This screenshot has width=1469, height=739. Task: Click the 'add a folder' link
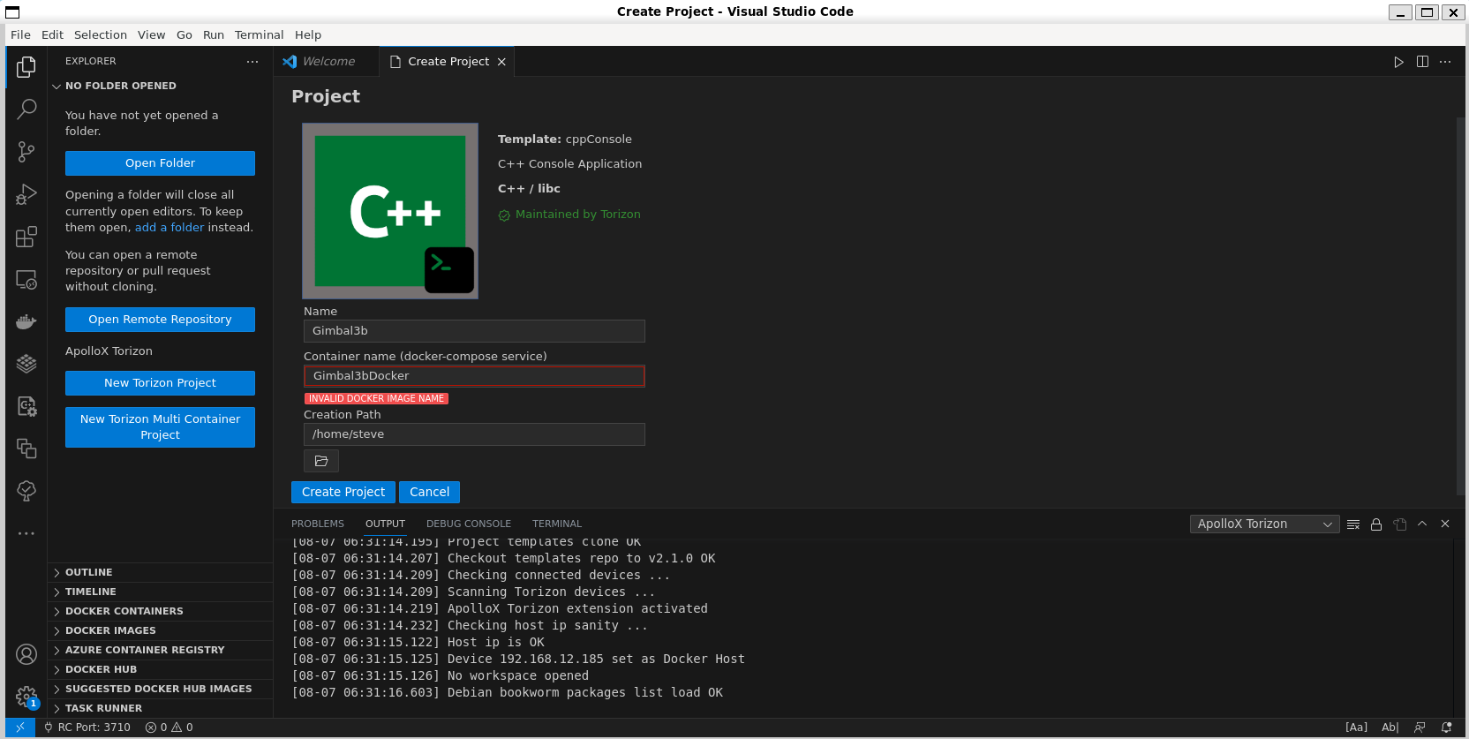point(169,228)
